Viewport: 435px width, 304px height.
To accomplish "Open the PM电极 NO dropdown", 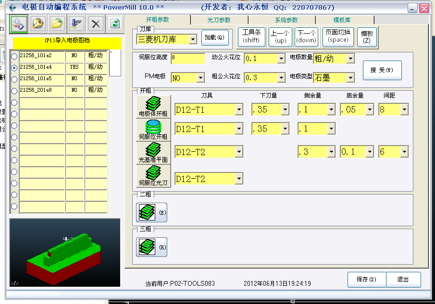I will click(x=200, y=78).
